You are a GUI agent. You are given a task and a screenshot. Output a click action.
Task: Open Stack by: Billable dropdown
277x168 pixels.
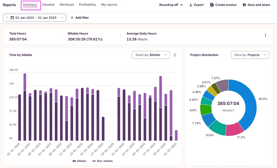151,55
